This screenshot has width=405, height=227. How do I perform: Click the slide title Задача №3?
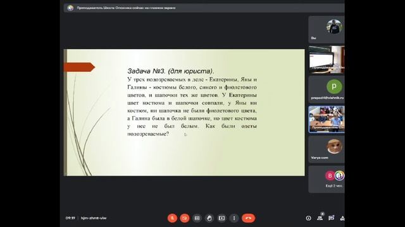[171, 71]
